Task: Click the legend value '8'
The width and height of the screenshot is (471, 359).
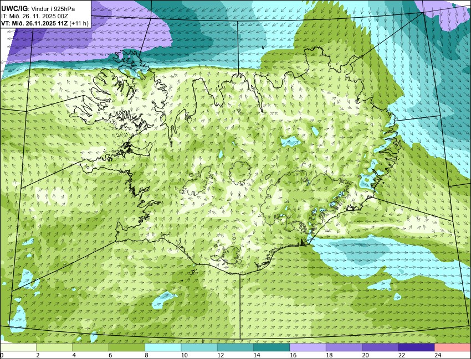Action: [x=147, y=355]
